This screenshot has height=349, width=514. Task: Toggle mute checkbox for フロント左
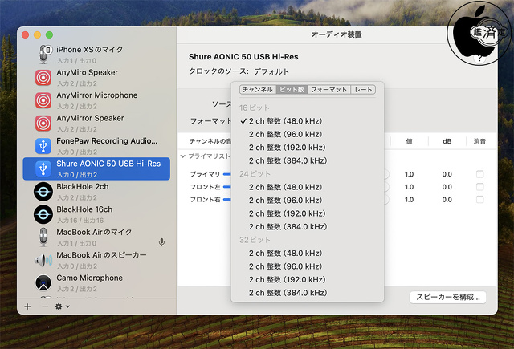pyautogui.click(x=479, y=187)
